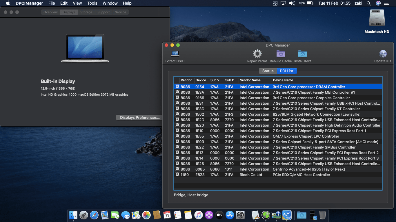Open the Music app in the Dock

coord(198,215)
